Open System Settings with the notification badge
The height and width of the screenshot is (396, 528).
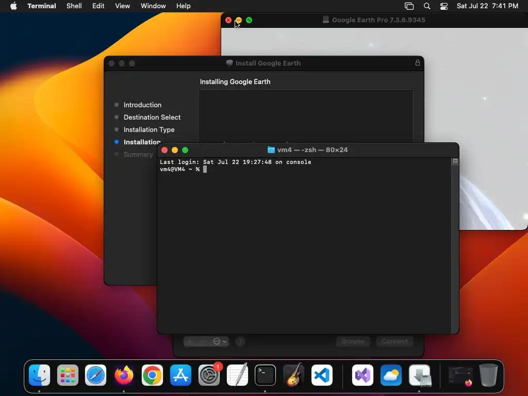(209, 375)
